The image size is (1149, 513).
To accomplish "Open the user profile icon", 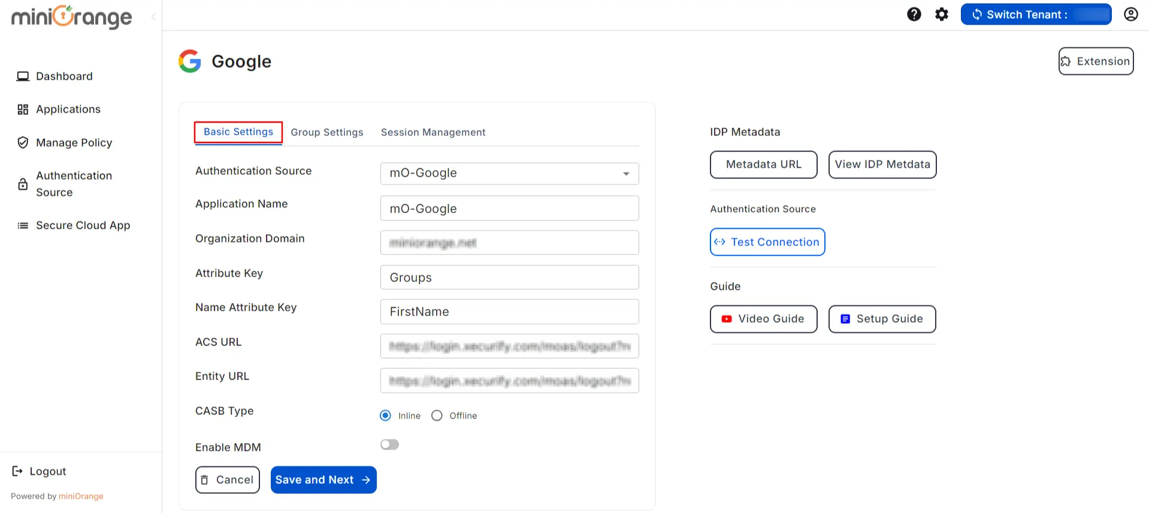I will coord(1130,14).
